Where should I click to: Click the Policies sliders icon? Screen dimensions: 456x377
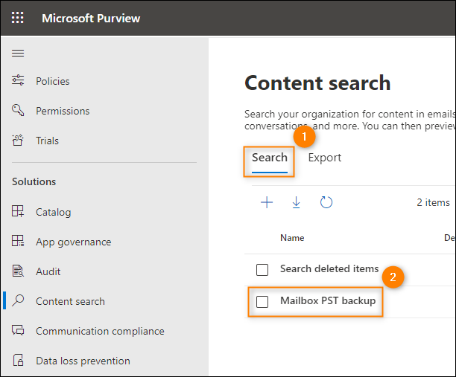[x=18, y=80]
